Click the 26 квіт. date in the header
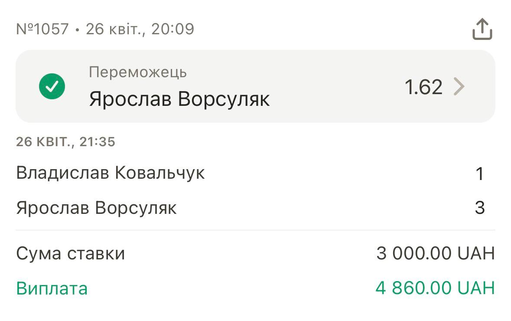 (x=114, y=29)
